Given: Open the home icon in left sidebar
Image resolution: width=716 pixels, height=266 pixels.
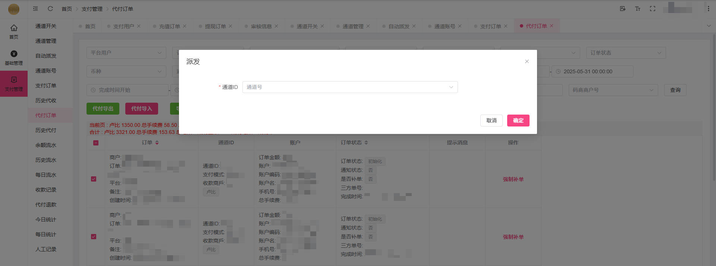Looking at the screenshot, I should click(14, 31).
